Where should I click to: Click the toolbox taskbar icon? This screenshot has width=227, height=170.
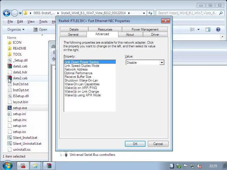[x=23, y=166]
